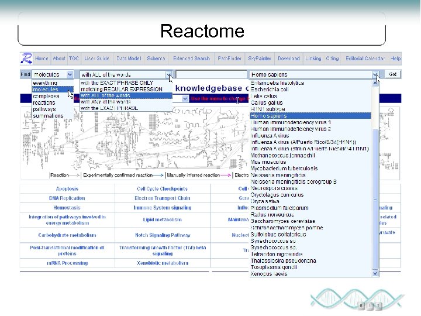Open the DNA Replication pathway link
Image resolution: width=421 pixels, height=316 pixels.
coord(67,198)
